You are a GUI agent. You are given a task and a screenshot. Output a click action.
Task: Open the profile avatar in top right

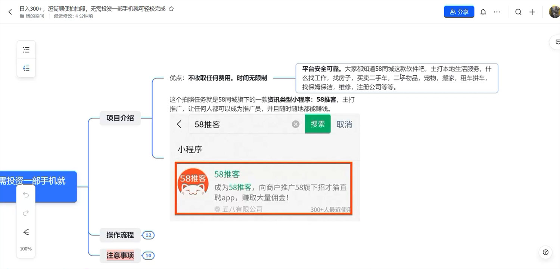(x=554, y=12)
